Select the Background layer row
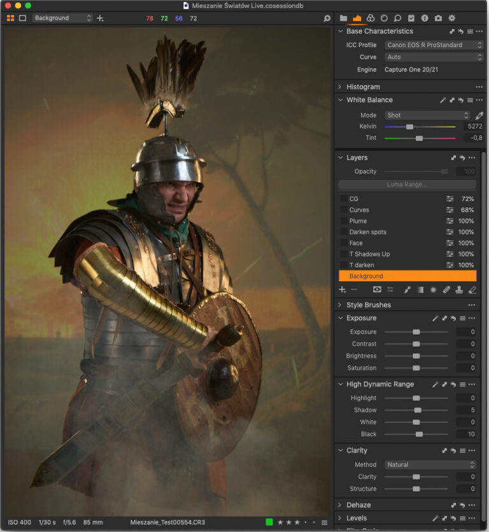Viewport: 489px width, 532px height. click(407, 276)
